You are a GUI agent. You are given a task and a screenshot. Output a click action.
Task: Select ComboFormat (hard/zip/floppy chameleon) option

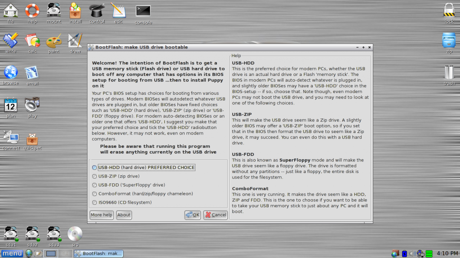[x=94, y=194]
